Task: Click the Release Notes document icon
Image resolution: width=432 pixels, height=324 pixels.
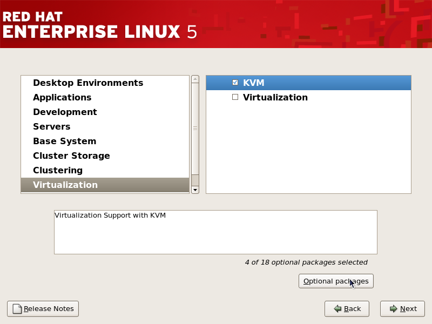Action: click(x=16, y=308)
